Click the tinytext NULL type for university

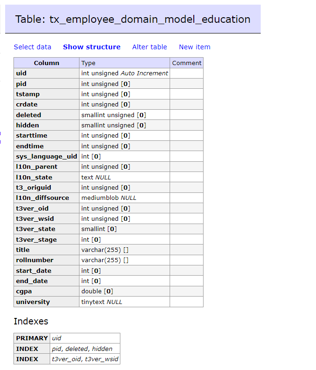click(102, 302)
